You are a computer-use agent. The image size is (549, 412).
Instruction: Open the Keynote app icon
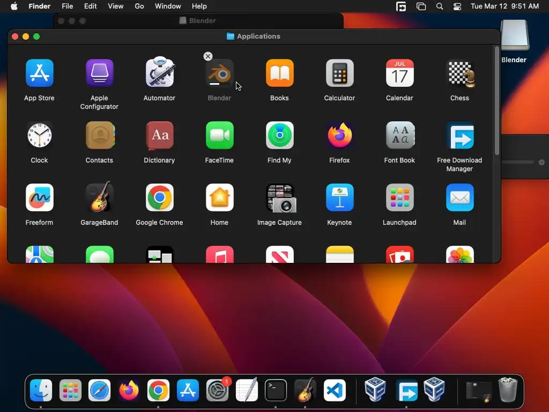click(x=339, y=197)
